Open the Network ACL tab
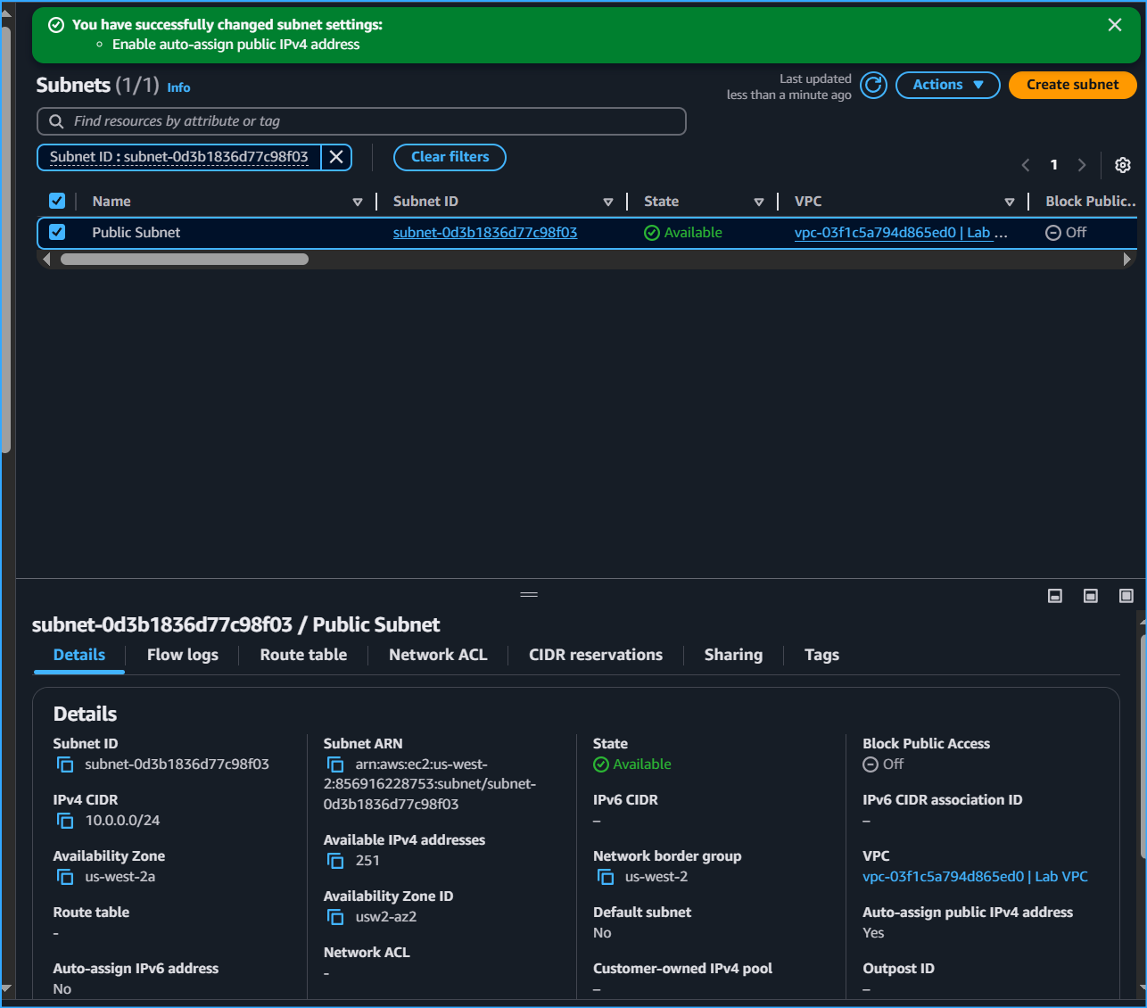This screenshot has height=1008, width=1147. 437,655
